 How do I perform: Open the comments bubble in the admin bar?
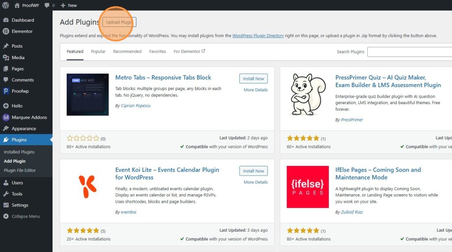[49, 5]
